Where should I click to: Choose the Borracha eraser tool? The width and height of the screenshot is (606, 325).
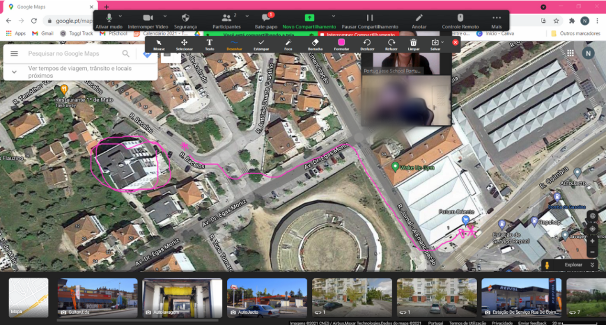315,44
